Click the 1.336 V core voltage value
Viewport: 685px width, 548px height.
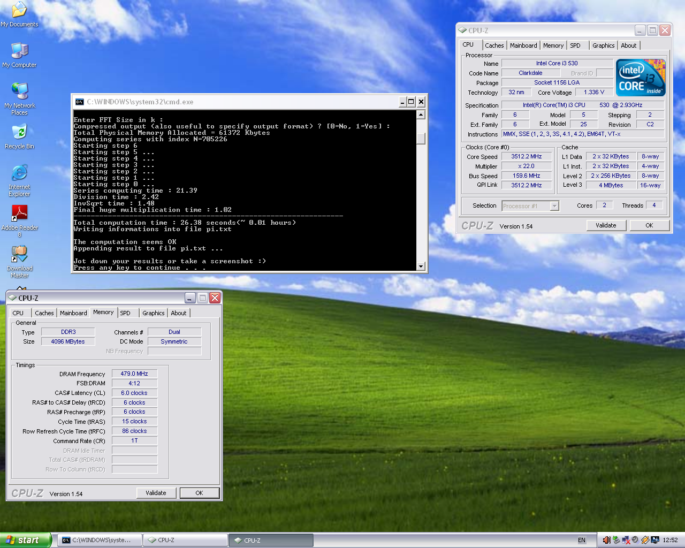coord(594,92)
